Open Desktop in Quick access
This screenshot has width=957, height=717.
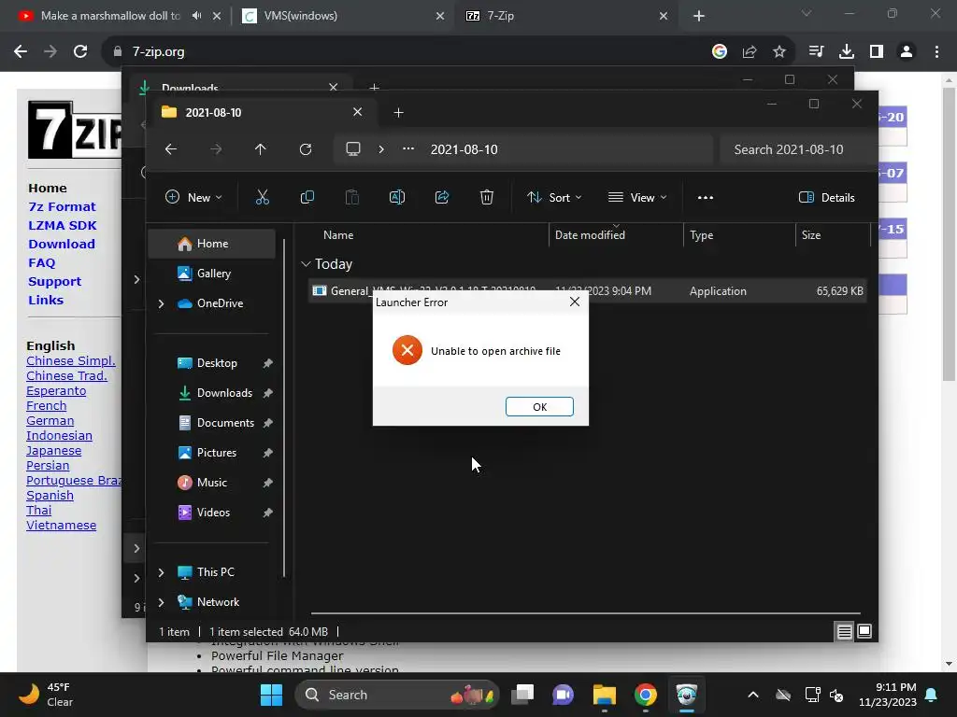click(x=217, y=363)
